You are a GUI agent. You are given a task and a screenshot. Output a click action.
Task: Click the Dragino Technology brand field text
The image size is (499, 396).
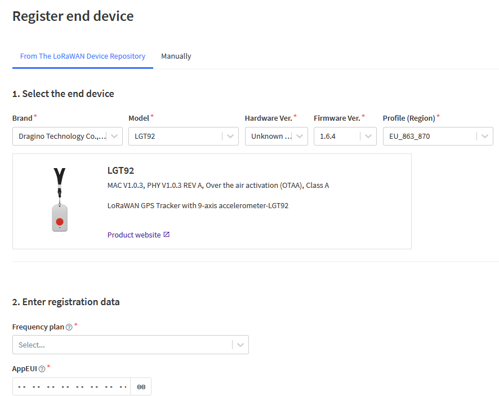tap(62, 136)
